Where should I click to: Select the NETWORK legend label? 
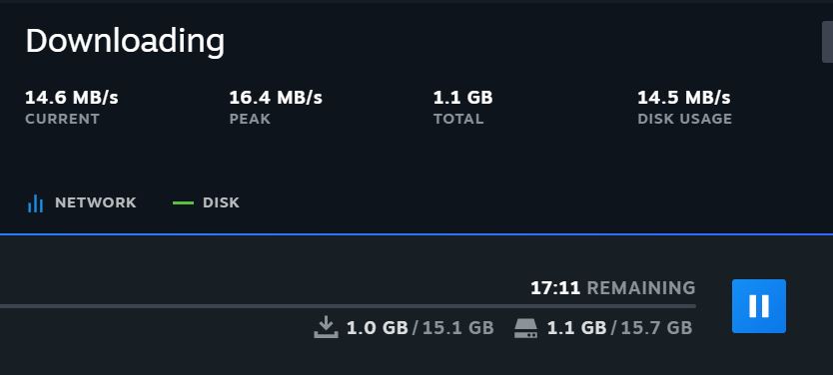pyautogui.click(x=96, y=202)
